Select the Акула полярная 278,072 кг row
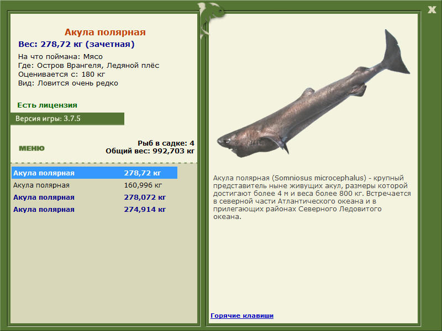The image size is (442, 331). [94, 197]
